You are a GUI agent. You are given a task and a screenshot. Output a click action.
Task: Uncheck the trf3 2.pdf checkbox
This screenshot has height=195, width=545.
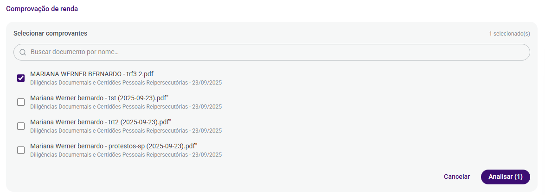point(21,78)
